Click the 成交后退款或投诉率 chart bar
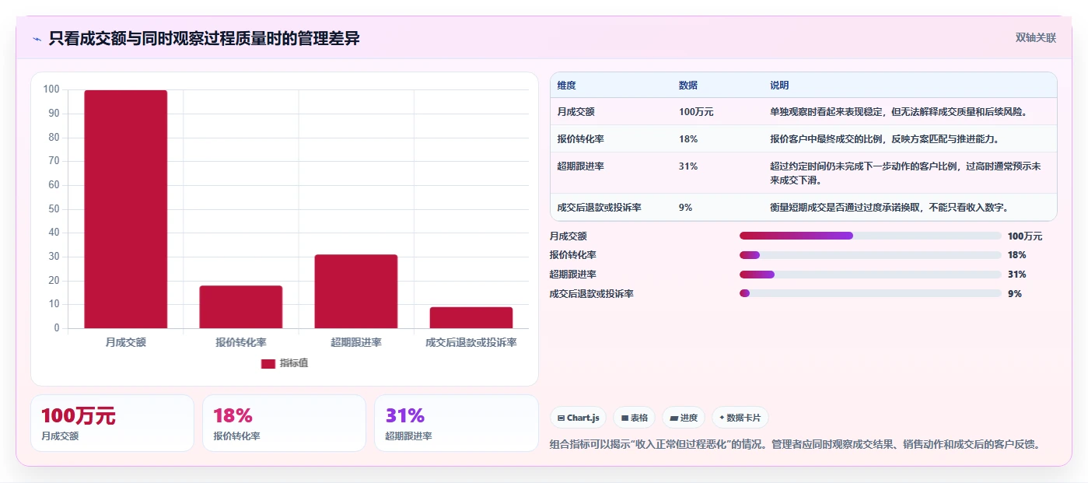The image size is (1088, 483). (x=471, y=317)
